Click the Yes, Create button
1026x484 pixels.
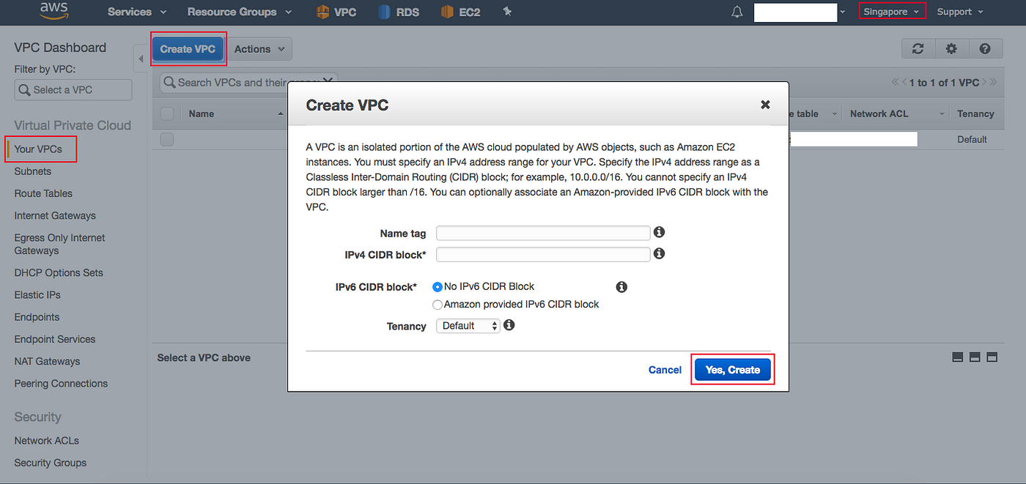coord(732,370)
